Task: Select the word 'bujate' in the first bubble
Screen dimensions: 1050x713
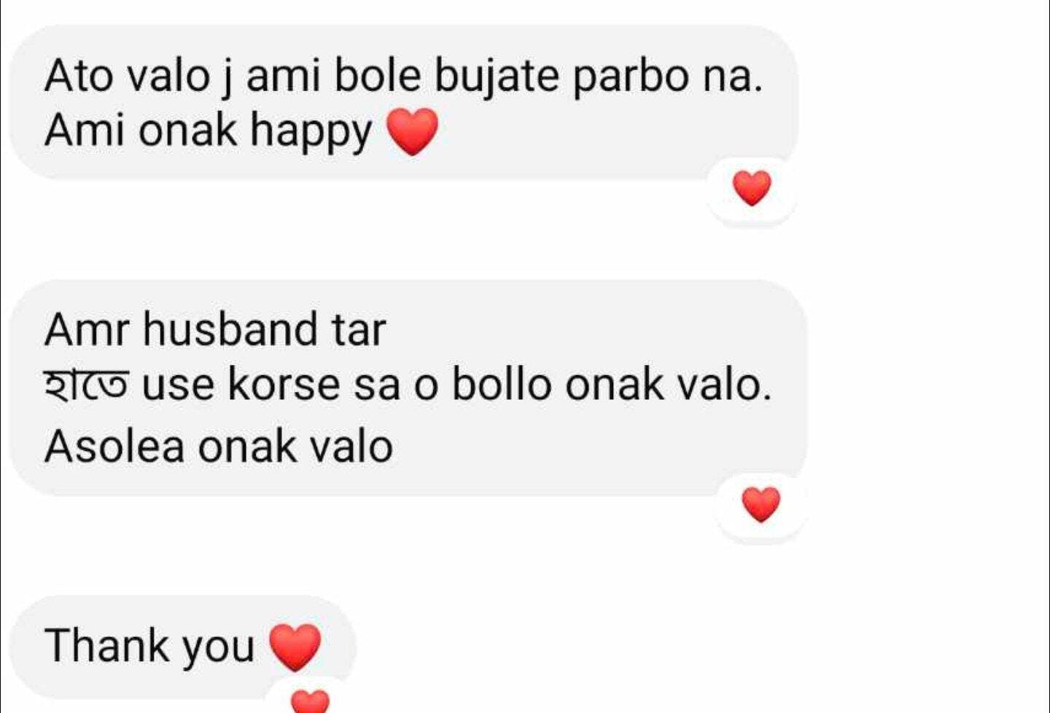Action: (x=497, y=76)
